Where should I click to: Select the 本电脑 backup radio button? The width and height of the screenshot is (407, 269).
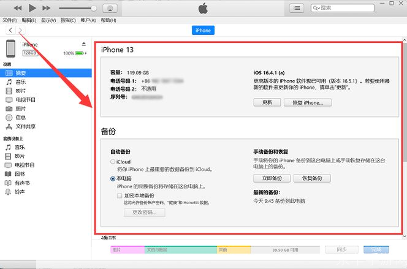click(113, 178)
